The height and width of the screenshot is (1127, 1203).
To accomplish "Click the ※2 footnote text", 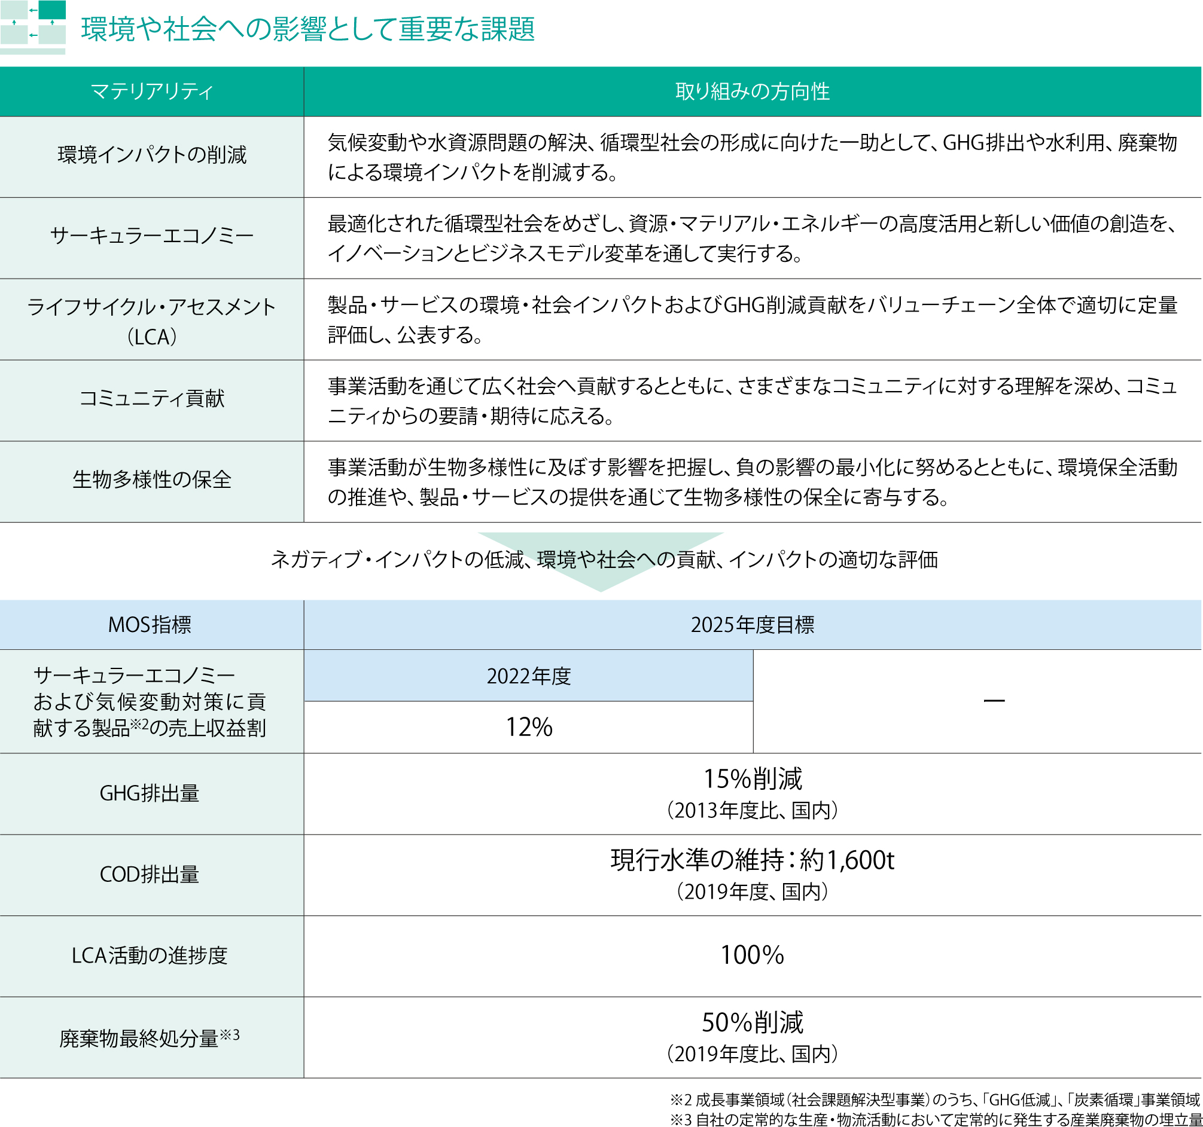I will [934, 1099].
